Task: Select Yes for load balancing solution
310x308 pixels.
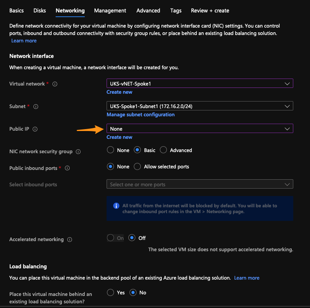Action: coord(110,292)
